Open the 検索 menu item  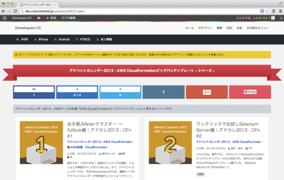pos(219,28)
